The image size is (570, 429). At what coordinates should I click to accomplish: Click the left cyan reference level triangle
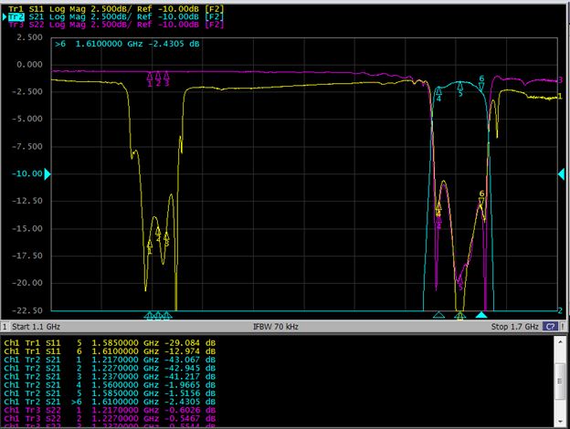47,174
